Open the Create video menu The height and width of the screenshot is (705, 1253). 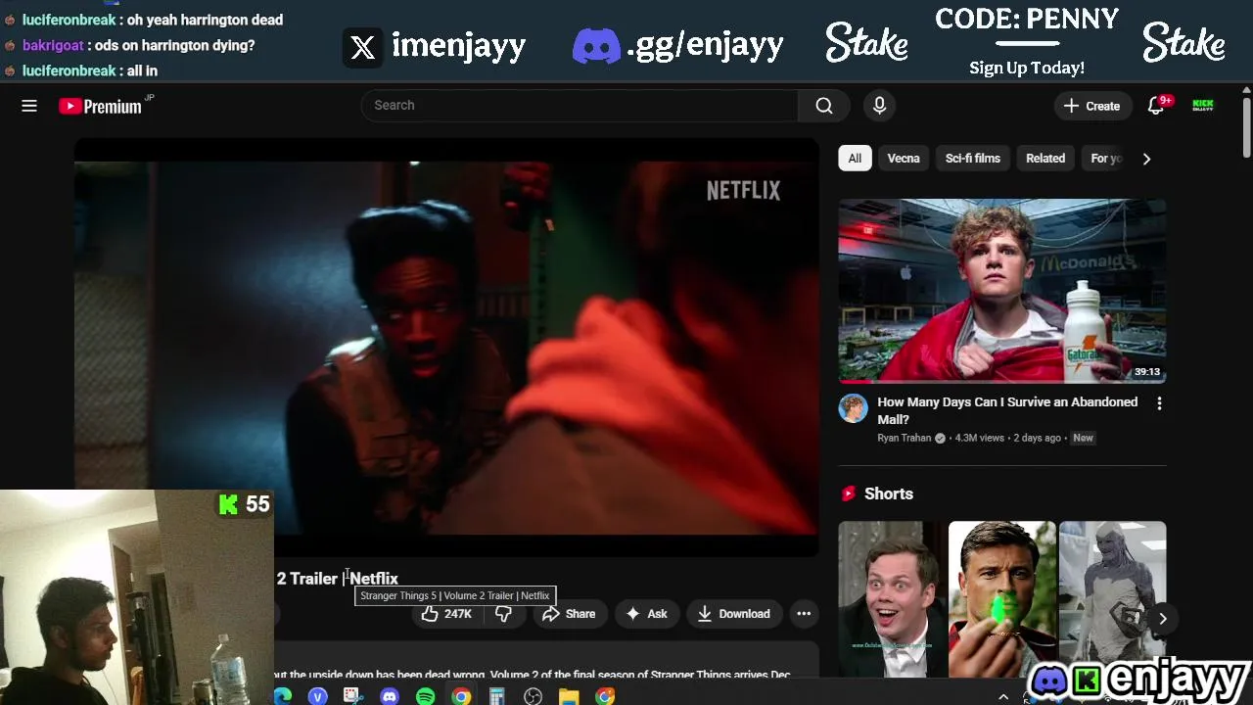(x=1092, y=106)
